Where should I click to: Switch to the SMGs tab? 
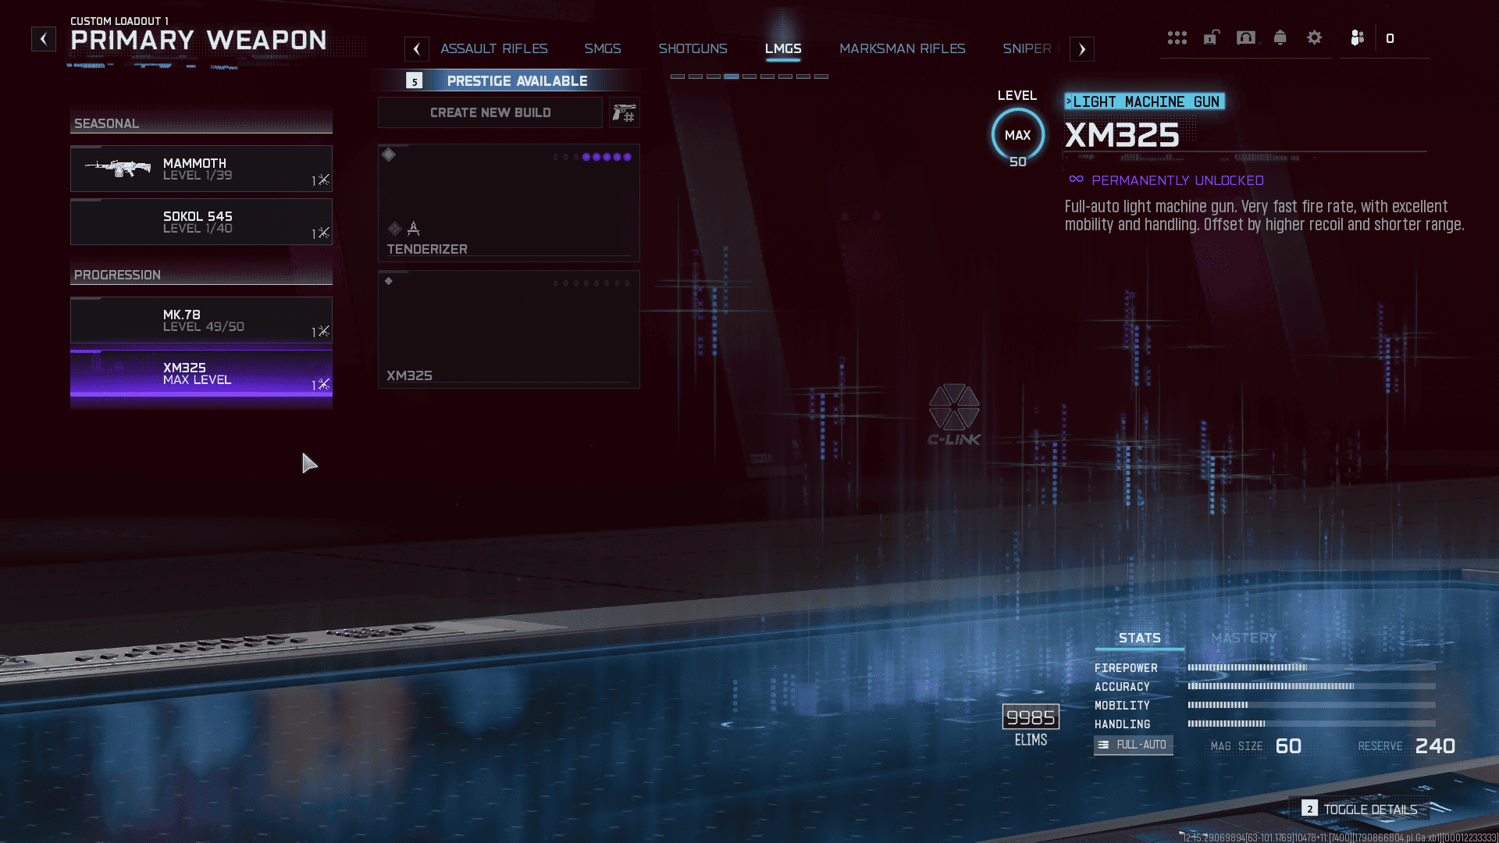(x=603, y=48)
